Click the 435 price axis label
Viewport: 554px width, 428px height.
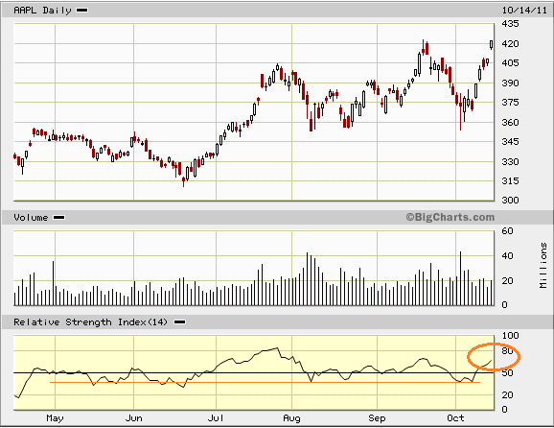click(x=510, y=24)
